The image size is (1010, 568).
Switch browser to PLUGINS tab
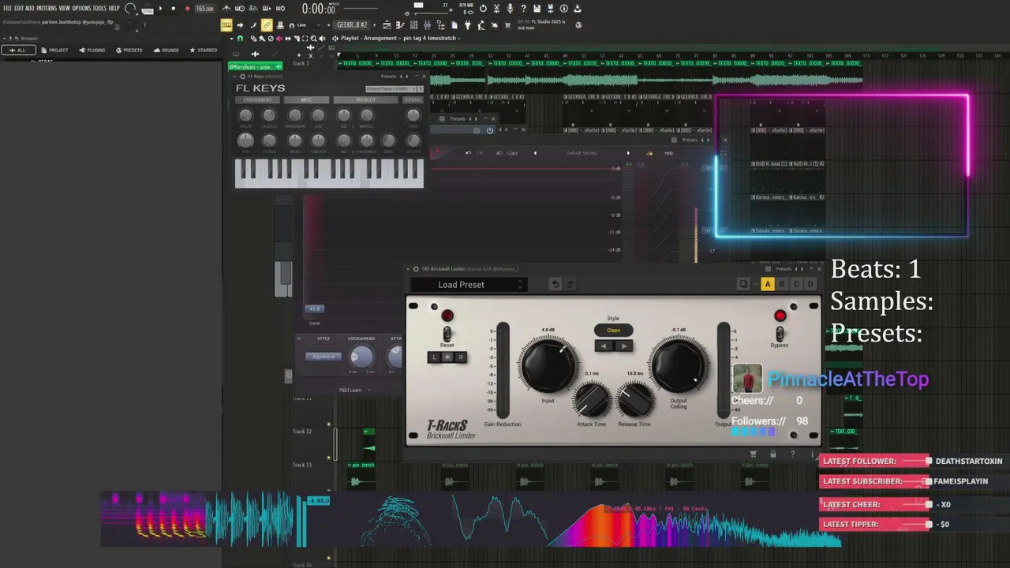coord(92,50)
